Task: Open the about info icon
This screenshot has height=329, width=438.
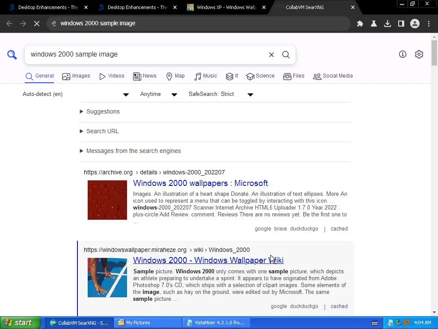Action: 402,54
